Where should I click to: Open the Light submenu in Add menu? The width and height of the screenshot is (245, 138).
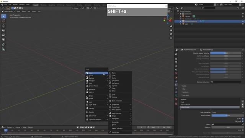(x=97, y=102)
